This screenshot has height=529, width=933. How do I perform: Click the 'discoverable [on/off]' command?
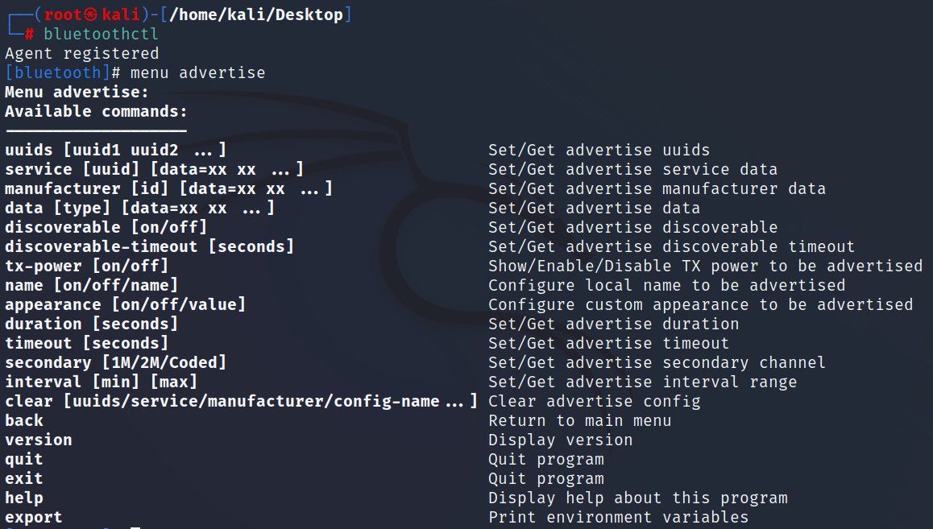(x=106, y=227)
